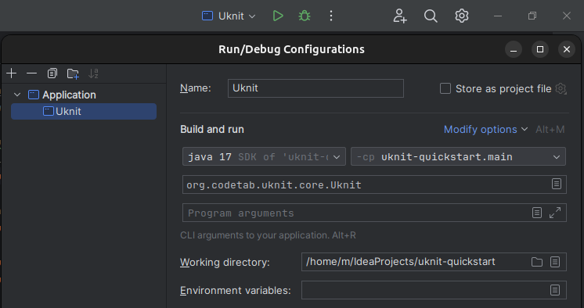Sort configurations alphabetically icon
584x308 pixels.
pos(93,73)
